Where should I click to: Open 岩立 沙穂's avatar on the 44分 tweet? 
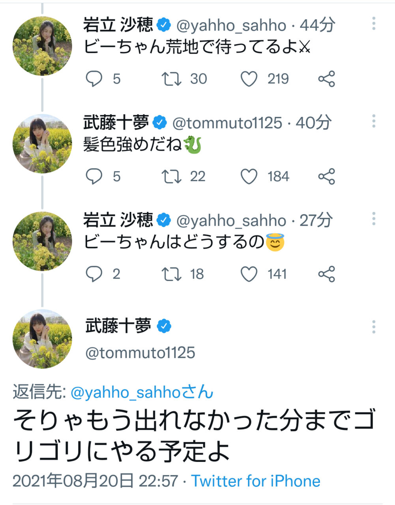tap(42, 46)
